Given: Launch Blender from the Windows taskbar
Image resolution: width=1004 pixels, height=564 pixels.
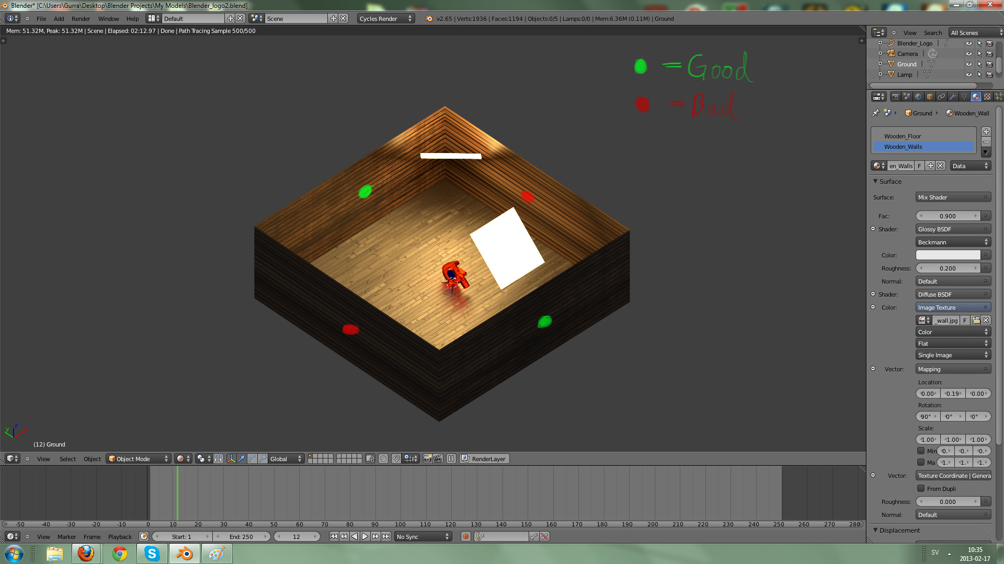Looking at the screenshot, I should pyautogui.click(x=184, y=554).
